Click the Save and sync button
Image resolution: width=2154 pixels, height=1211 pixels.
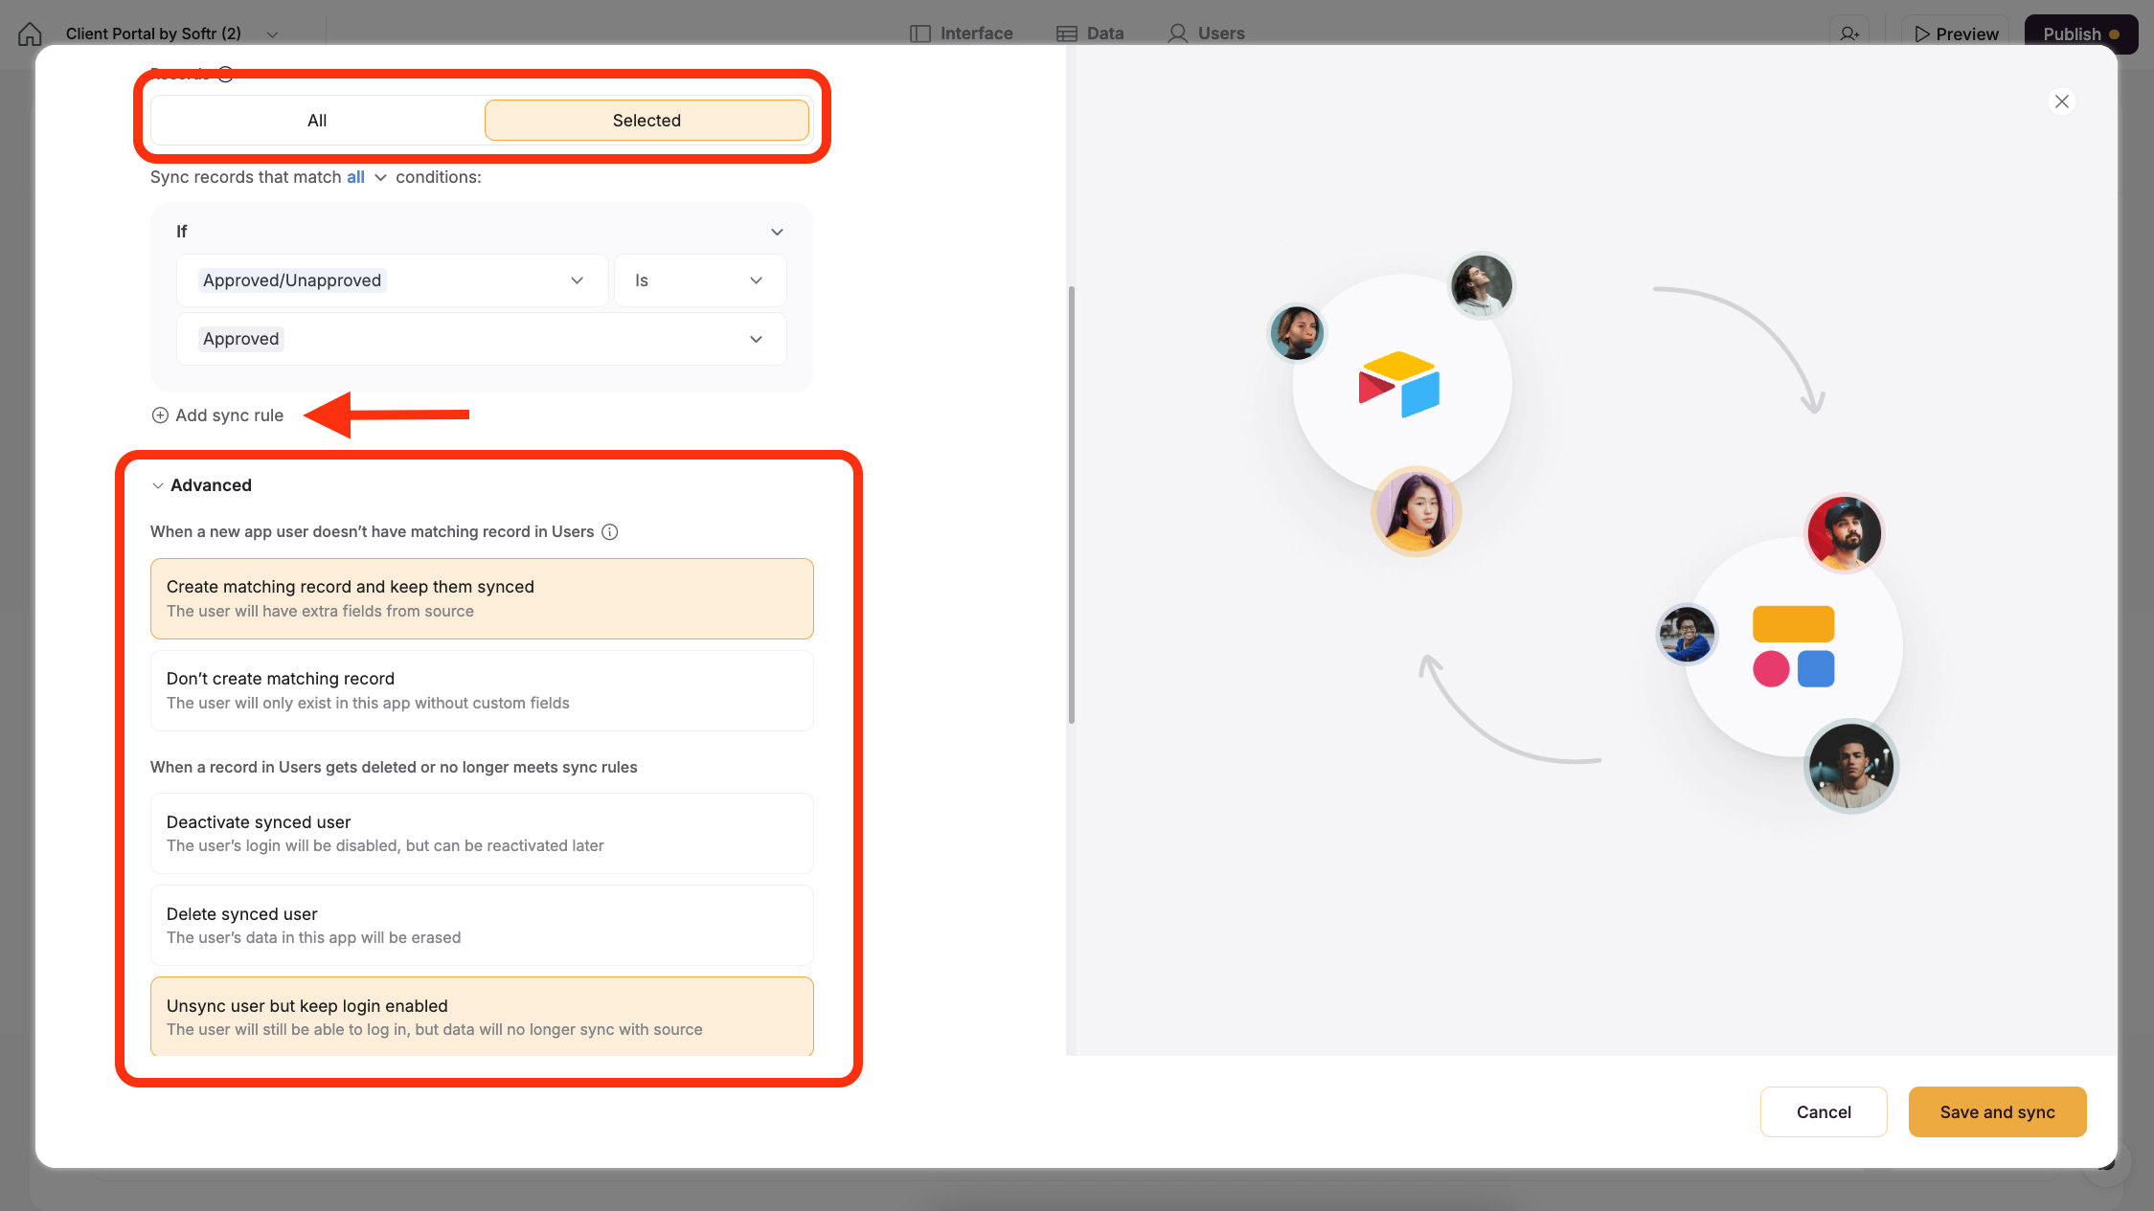(x=1997, y=1111)
